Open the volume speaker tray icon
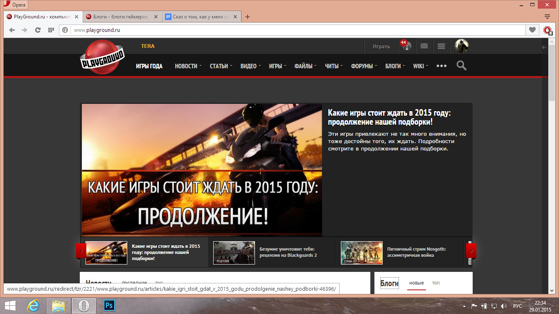 pyautogui.click(x=504, y=306)
